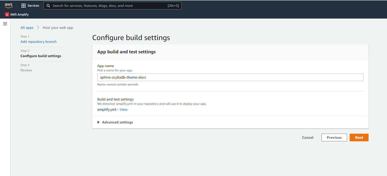Select Configure build settings step
The width and height of the screenshot is (387, 176).
(x=41, y=56)
